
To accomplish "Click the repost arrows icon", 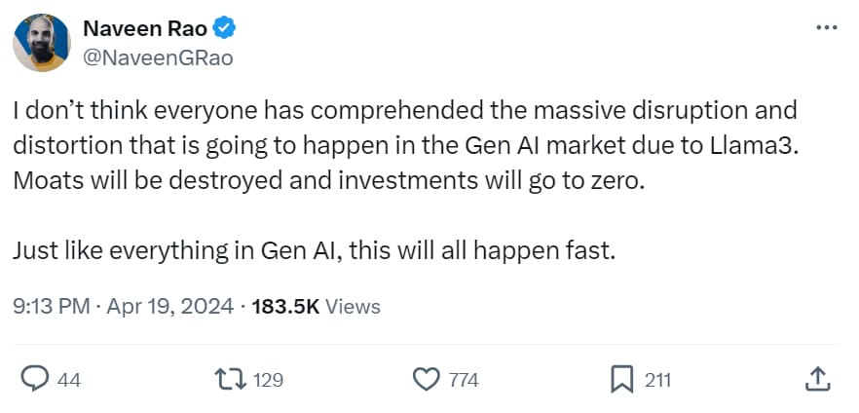I will coord(232,379).
